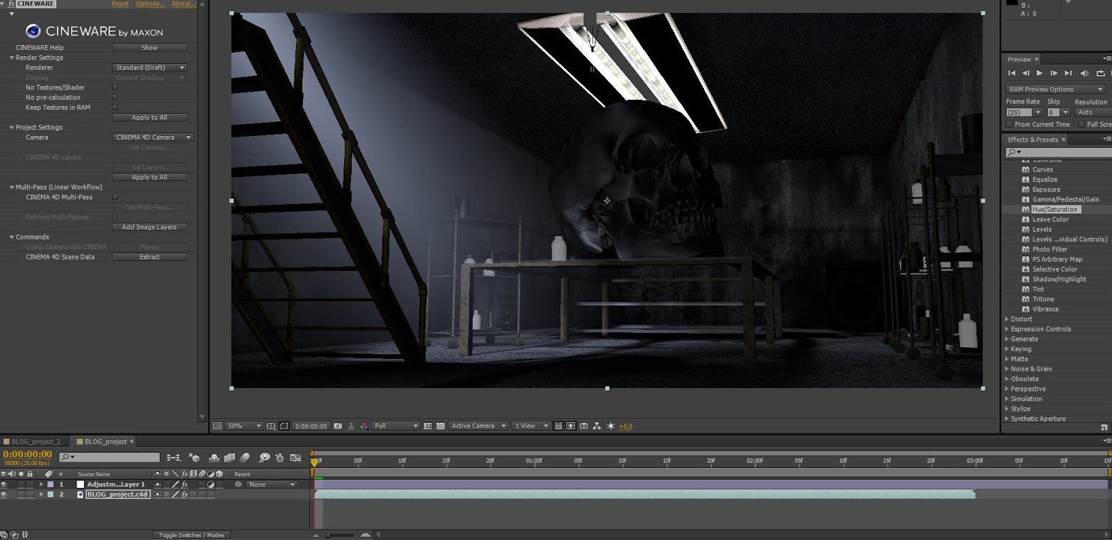Image resolution: width=1112 pixels, height=540 pixels.
Task: Open the 1 View layout dropdown
Action: [x=531, y=426]
